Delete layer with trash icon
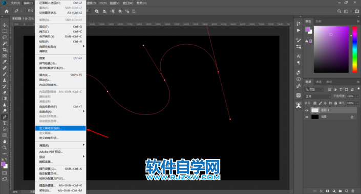This screenshot has height=194, width=361. tap(353, 191)
